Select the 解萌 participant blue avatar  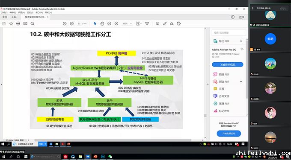coord(270,39)
